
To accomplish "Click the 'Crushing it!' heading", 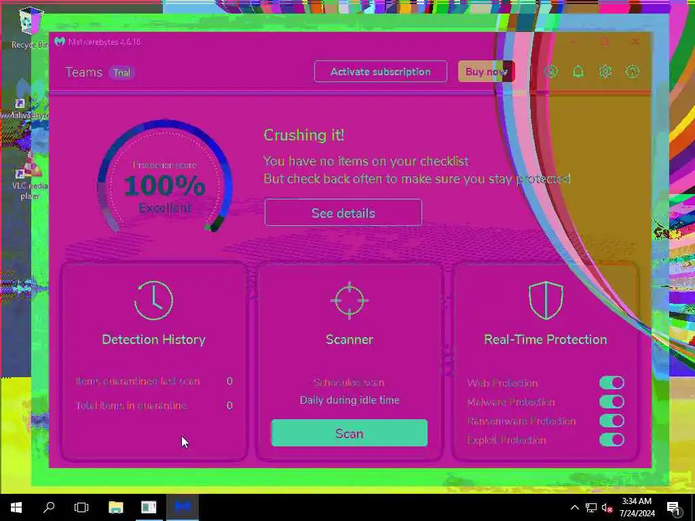I will point(303,135).
